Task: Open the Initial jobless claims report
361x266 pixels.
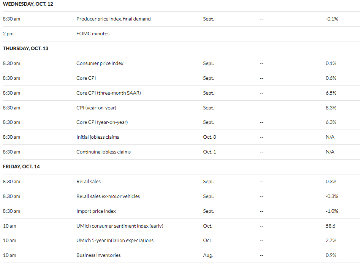Action: coord(98,137)
